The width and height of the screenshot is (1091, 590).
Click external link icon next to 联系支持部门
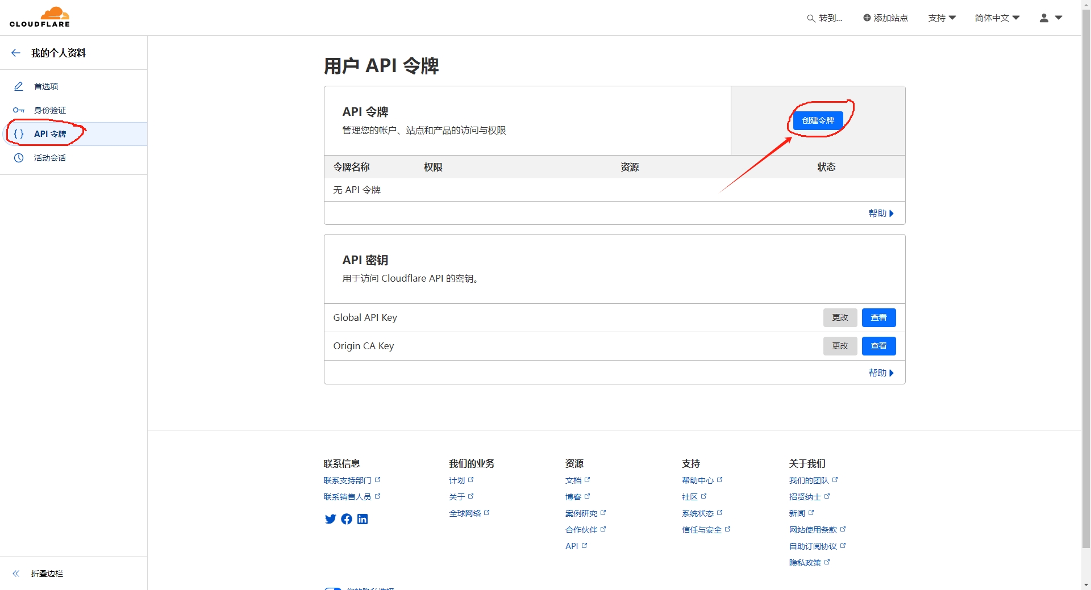coord(378,480)
